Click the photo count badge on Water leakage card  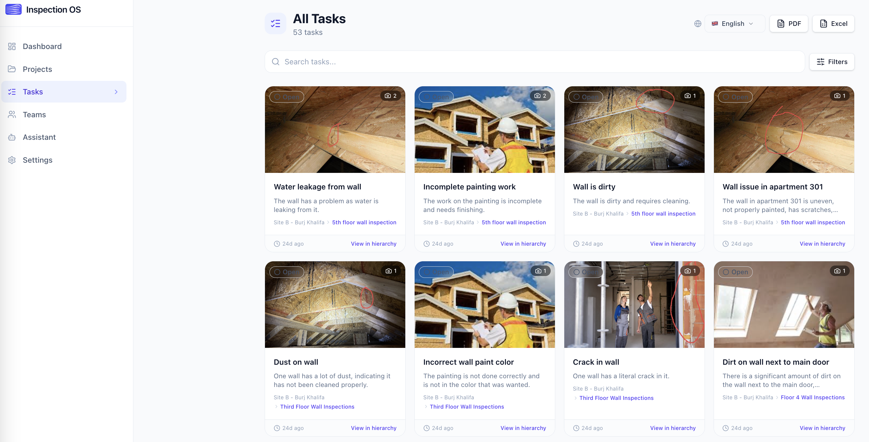click(x=391, y=96)
